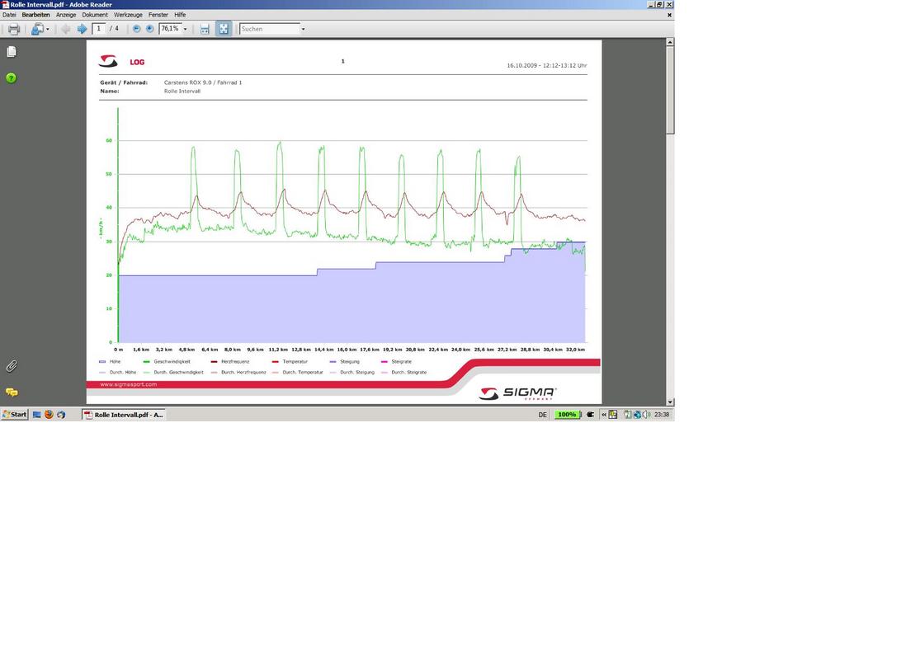The image size is (906, 653).
Task: Expand the search options dropdown arrow
Action: (303, 29)
